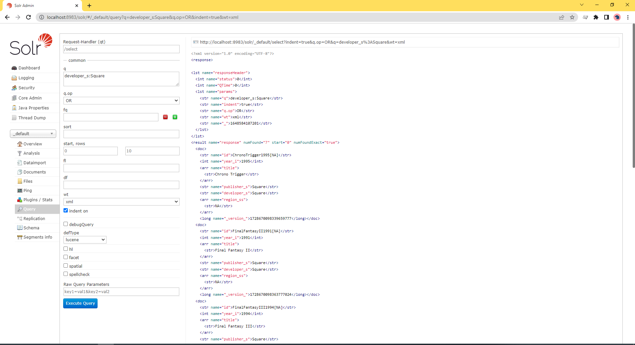Open the Thread Dump icon
The width and height of the screenshot is (635, 345).
pos(14,118)
